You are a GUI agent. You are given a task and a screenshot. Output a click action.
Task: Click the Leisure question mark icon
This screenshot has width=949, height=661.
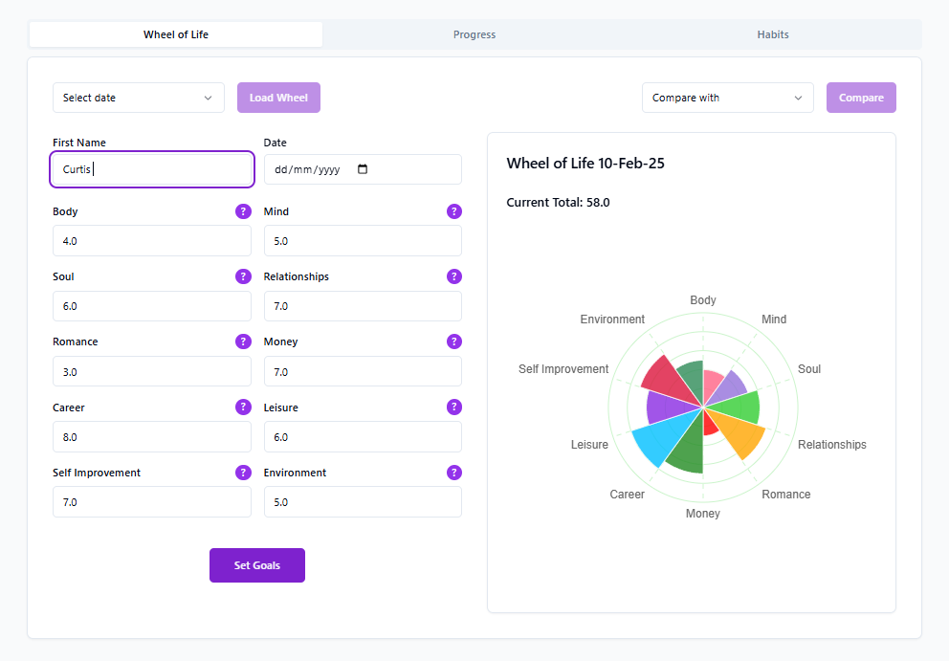(x=454, y=407)
